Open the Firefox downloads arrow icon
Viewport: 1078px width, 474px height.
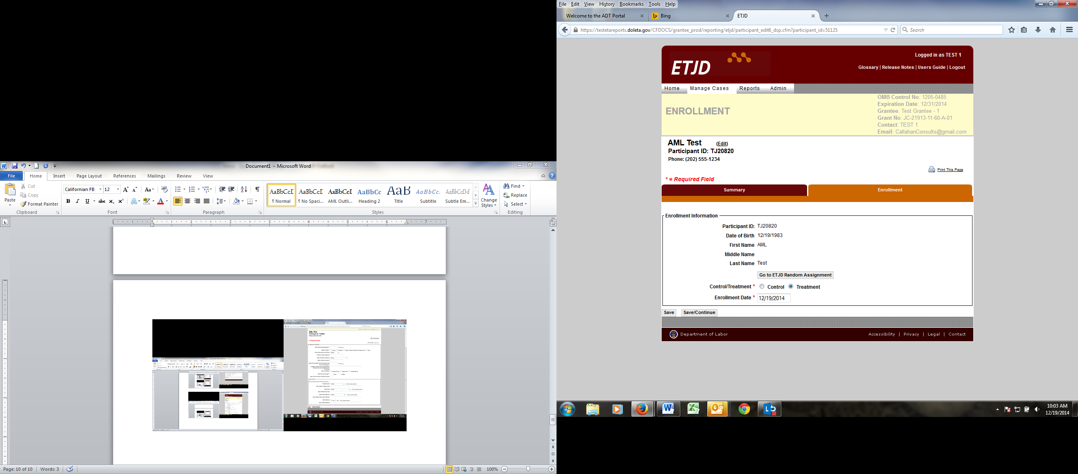coord(1038,30)
